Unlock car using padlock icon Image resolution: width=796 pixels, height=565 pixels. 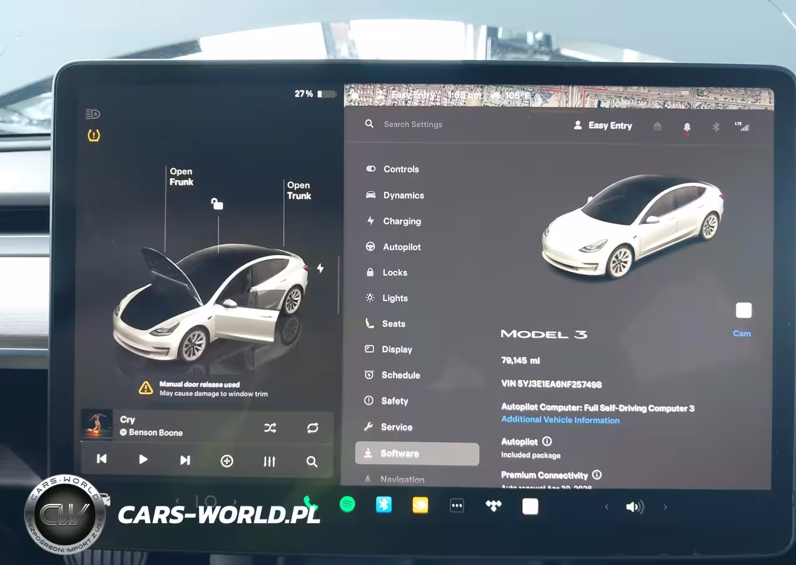[217, 203]
